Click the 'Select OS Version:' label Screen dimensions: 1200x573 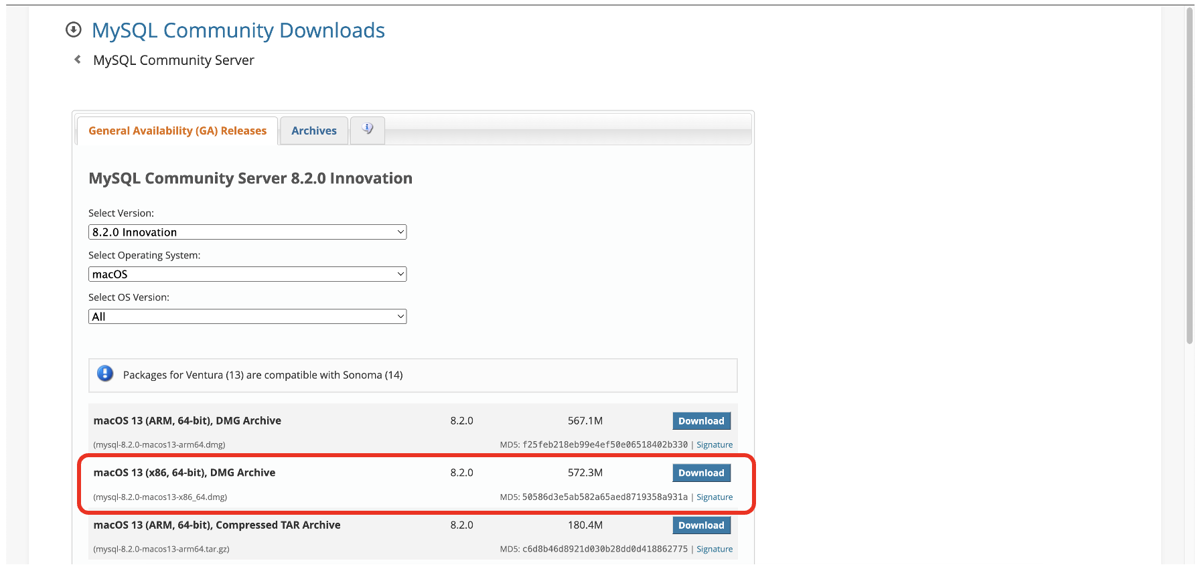point(129,297)
